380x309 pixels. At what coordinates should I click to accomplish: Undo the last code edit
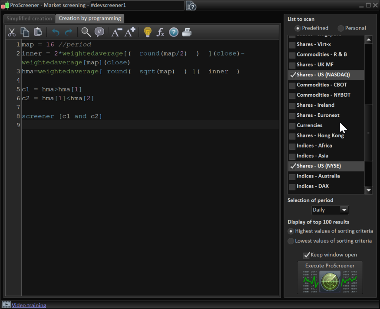[56, 32]
